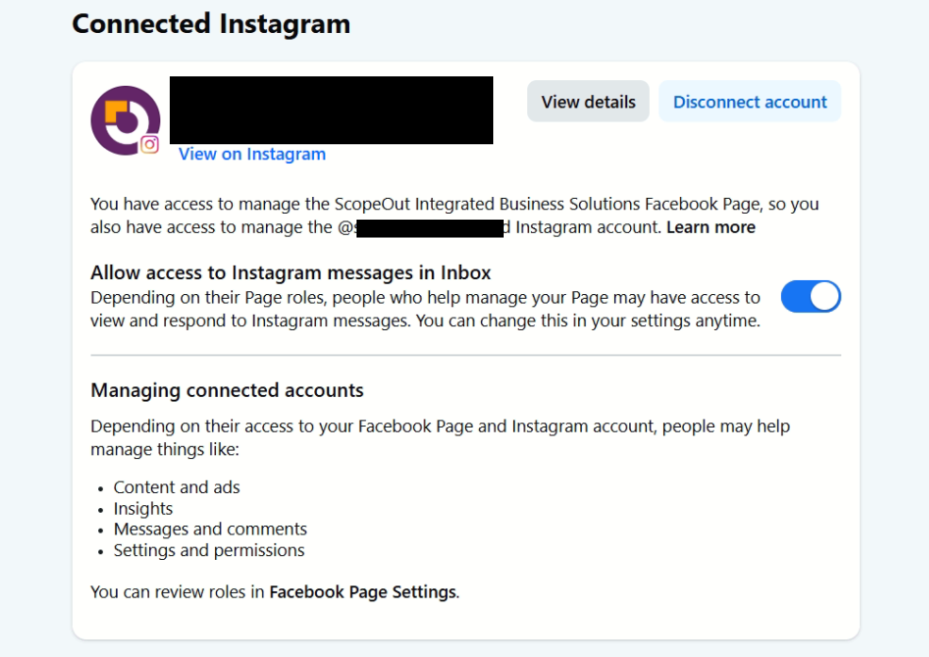Click the ScopeOut purple profile logo
The image size is (929, 657).
click(124, 120)
